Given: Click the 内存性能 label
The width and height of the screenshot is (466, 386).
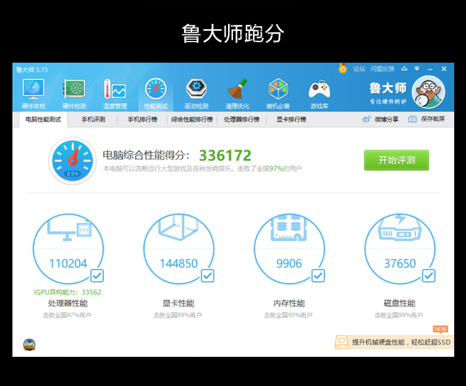Looking at the screenshot, I should click(x=289, y=303).
